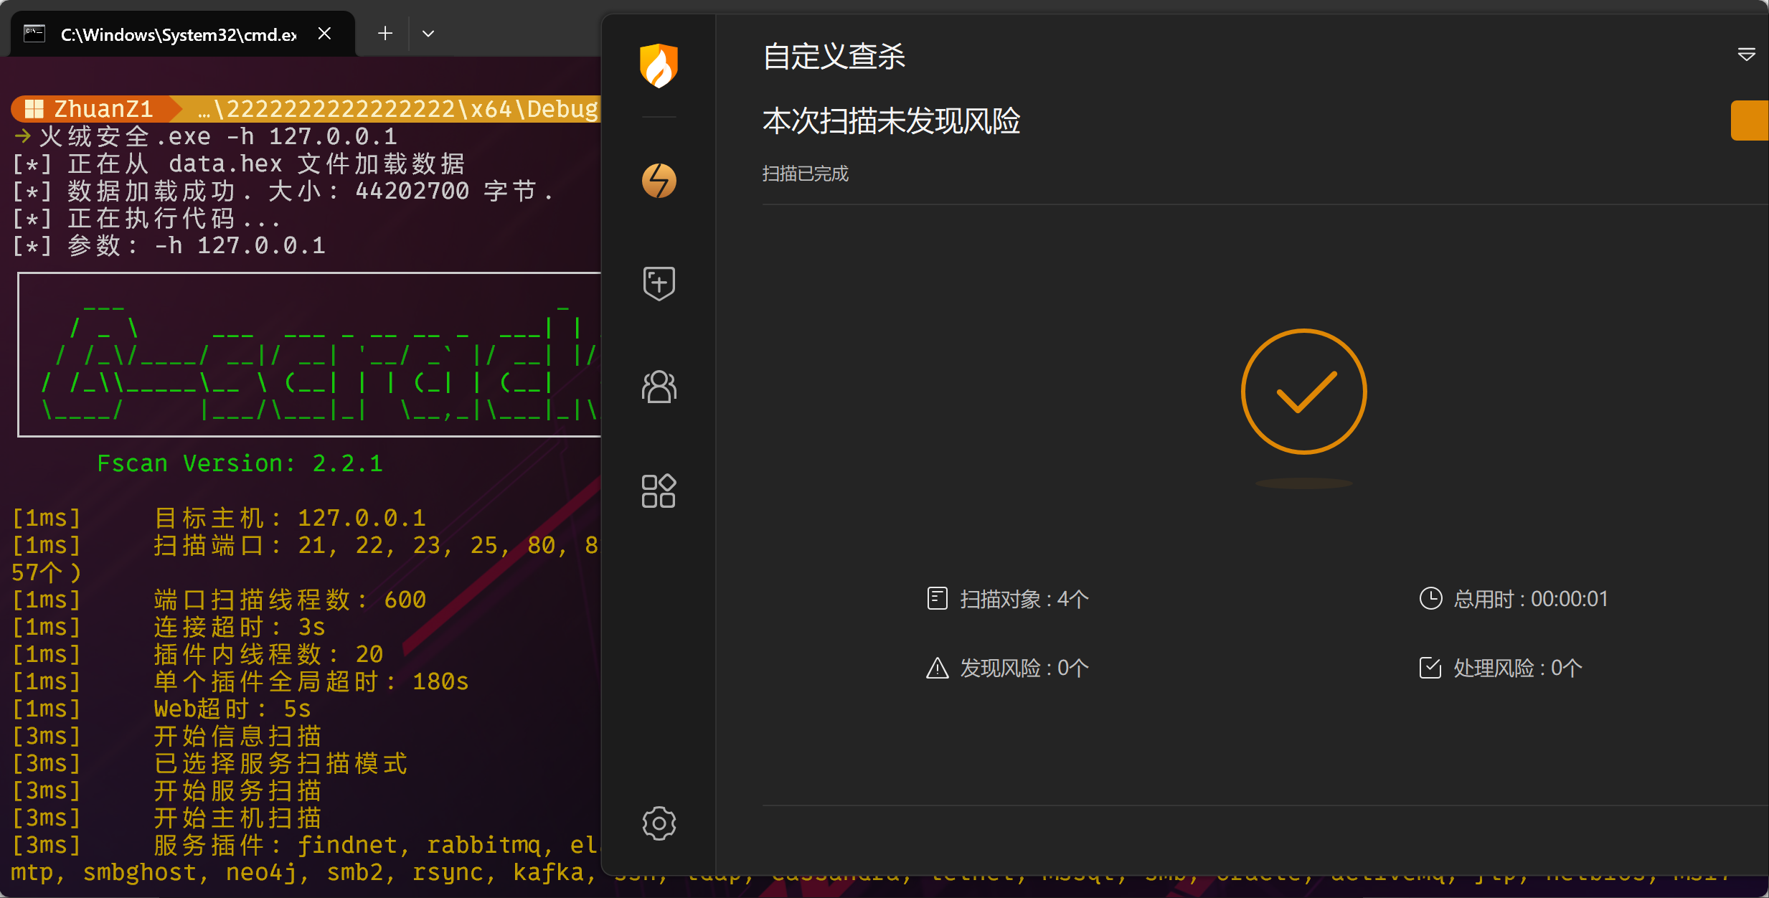Open settings gear in Huorong sidebar
The width and height of the screenshot is (1769, 898).
tap(659, 823)
